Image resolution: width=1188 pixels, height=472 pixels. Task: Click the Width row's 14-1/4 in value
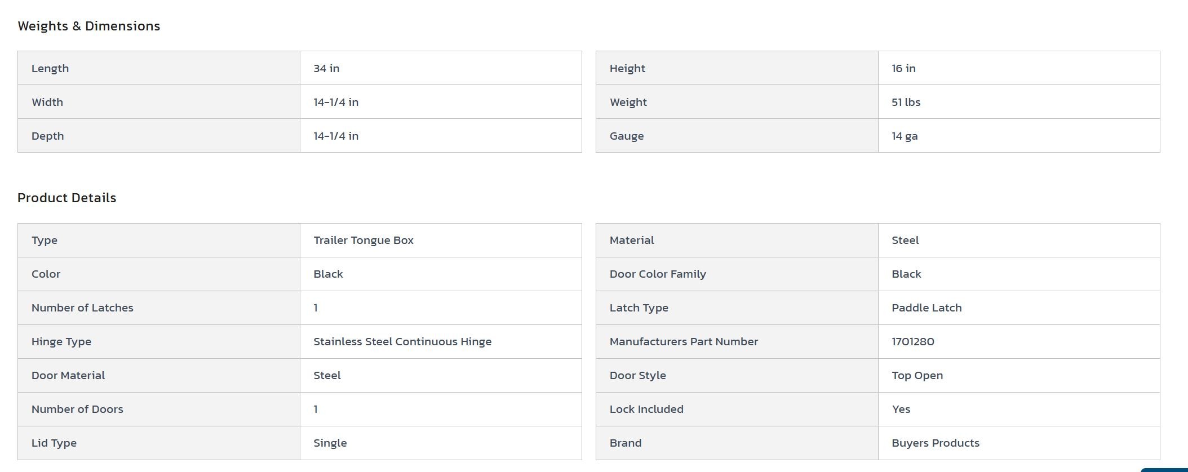336,102
